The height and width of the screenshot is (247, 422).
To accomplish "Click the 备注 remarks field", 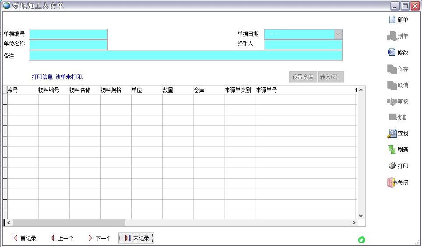I will tap(186, 55).
